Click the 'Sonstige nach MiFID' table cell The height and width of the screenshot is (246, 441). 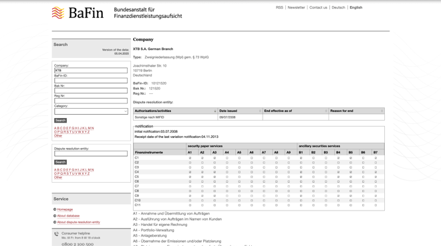(176, 117)
